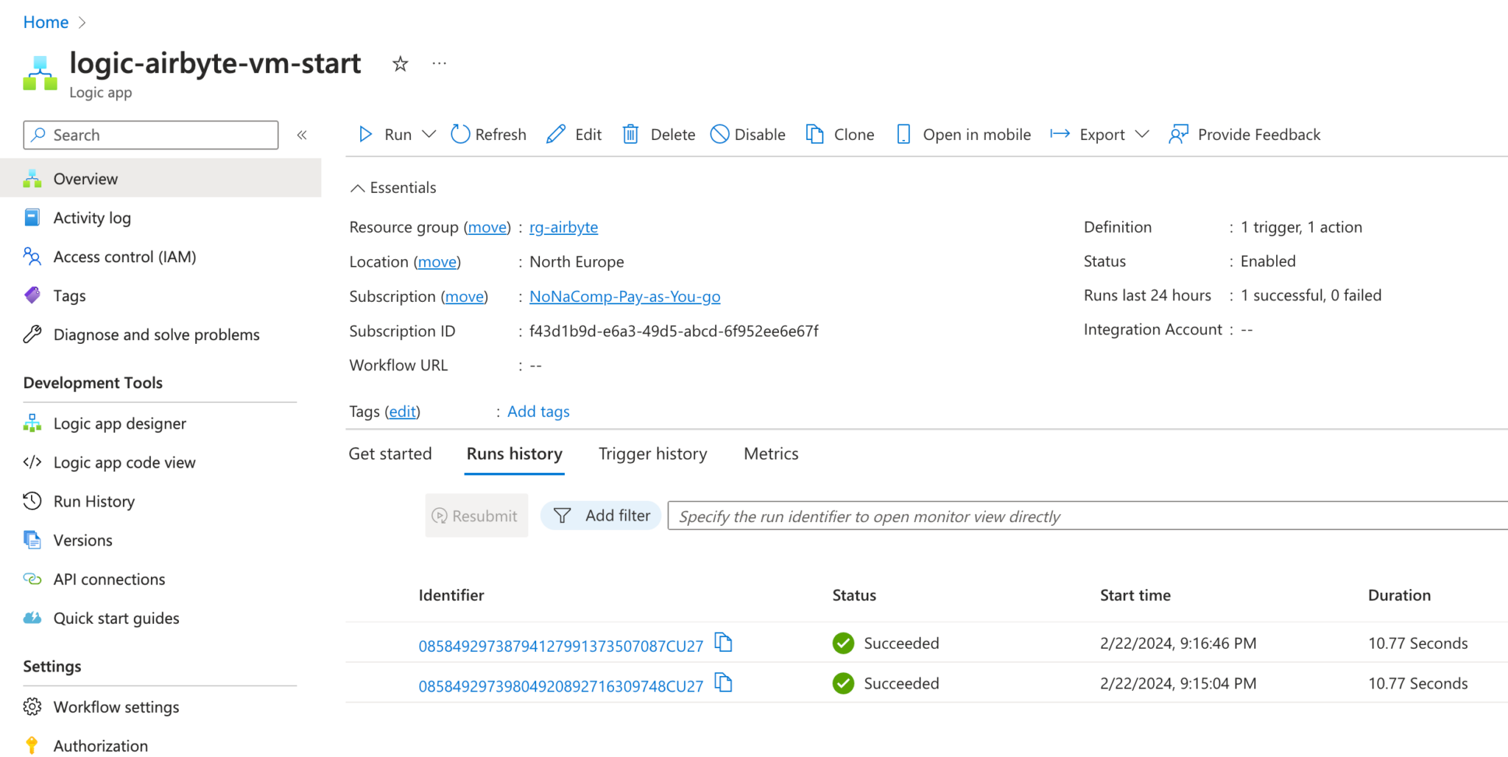Image resolution: width=1508 pixels, height=757 pixels.
Task: Copy the second run identifier
Action: pos(724,683)
